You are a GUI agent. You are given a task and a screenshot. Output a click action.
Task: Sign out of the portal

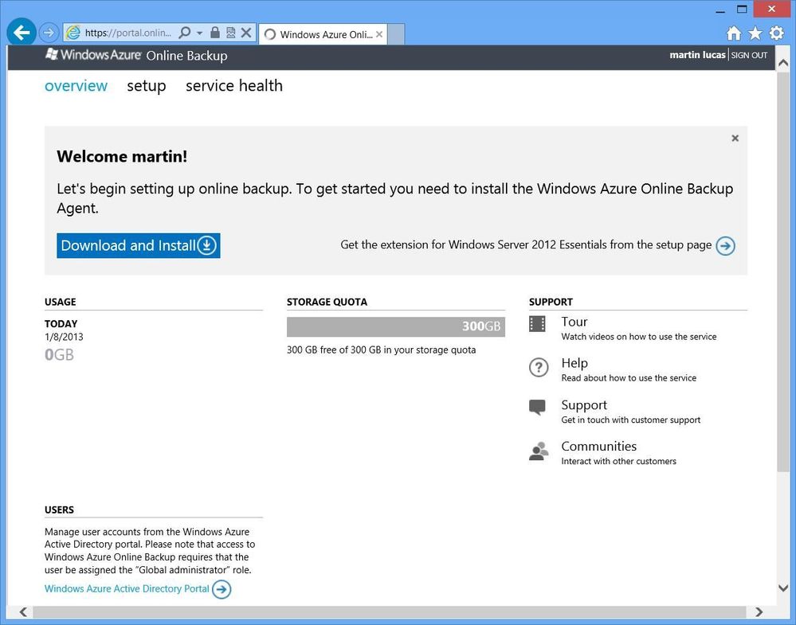749,55
